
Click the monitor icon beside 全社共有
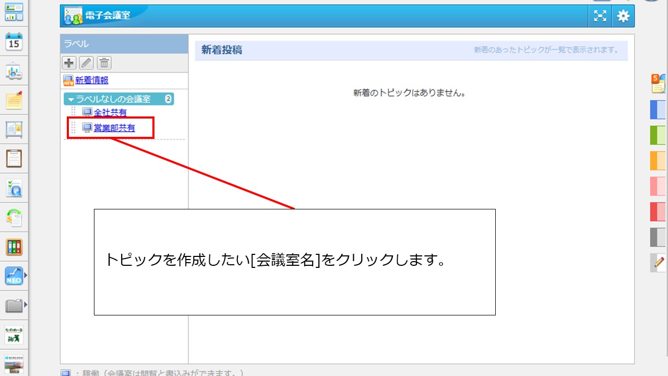click(x=87, y=112)
